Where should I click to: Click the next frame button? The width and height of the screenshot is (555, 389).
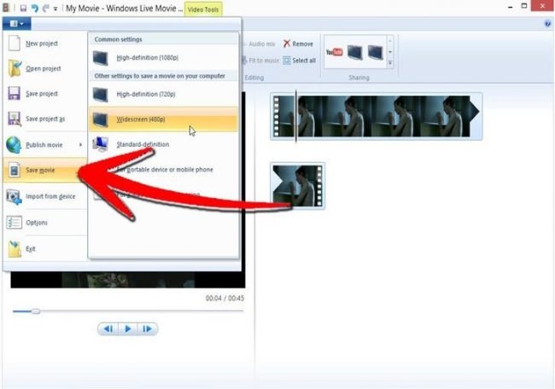147,328
